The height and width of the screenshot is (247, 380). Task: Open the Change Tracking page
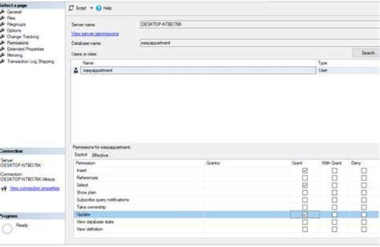(x=23, y=37)
